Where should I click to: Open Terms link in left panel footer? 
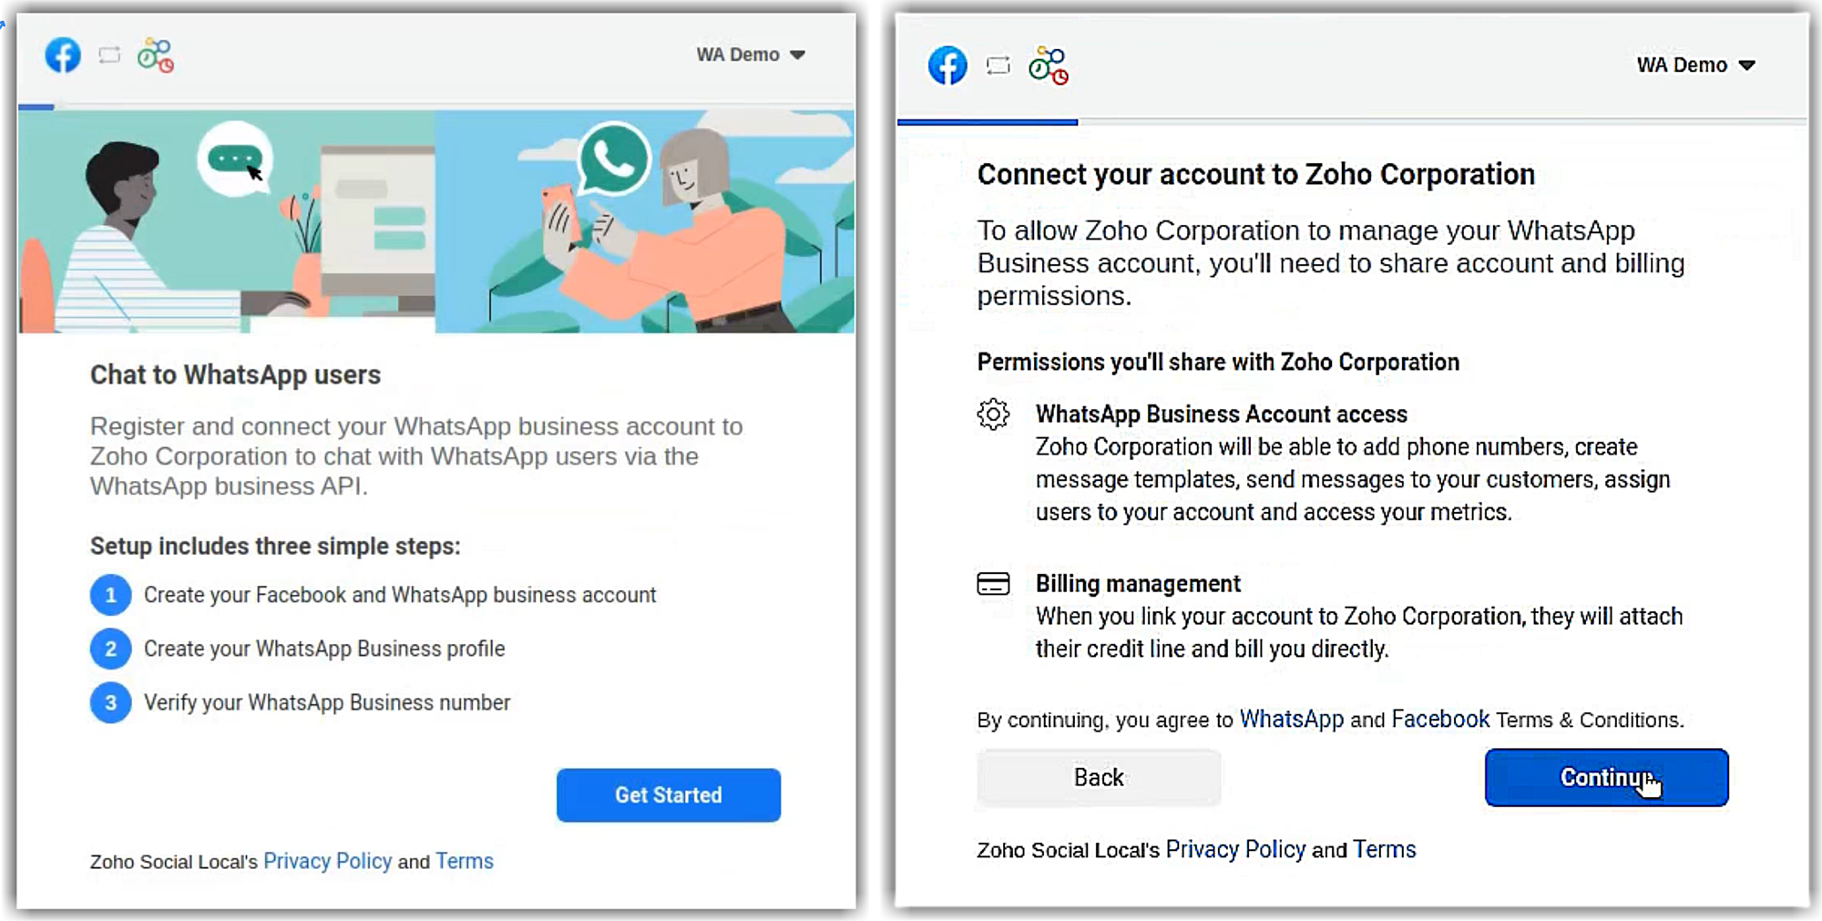point(464,862)
